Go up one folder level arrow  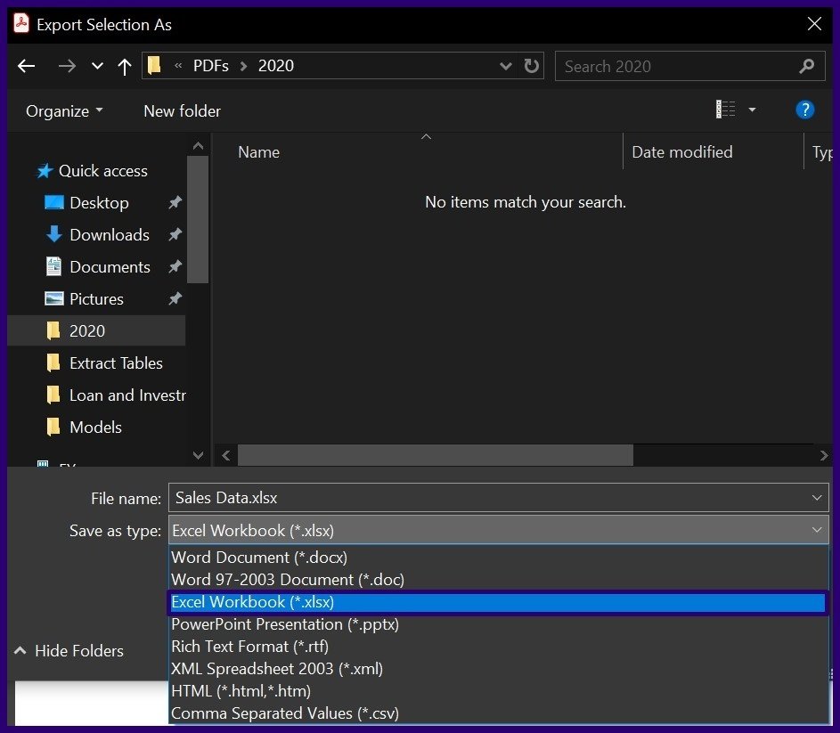pos(125,66)
